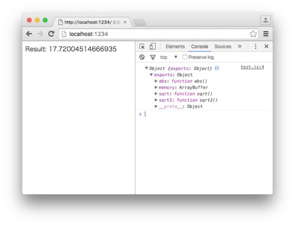Clear the console log
Image resolution: width=295 pixels, height=226 pixels.
(x=142, y=57)
